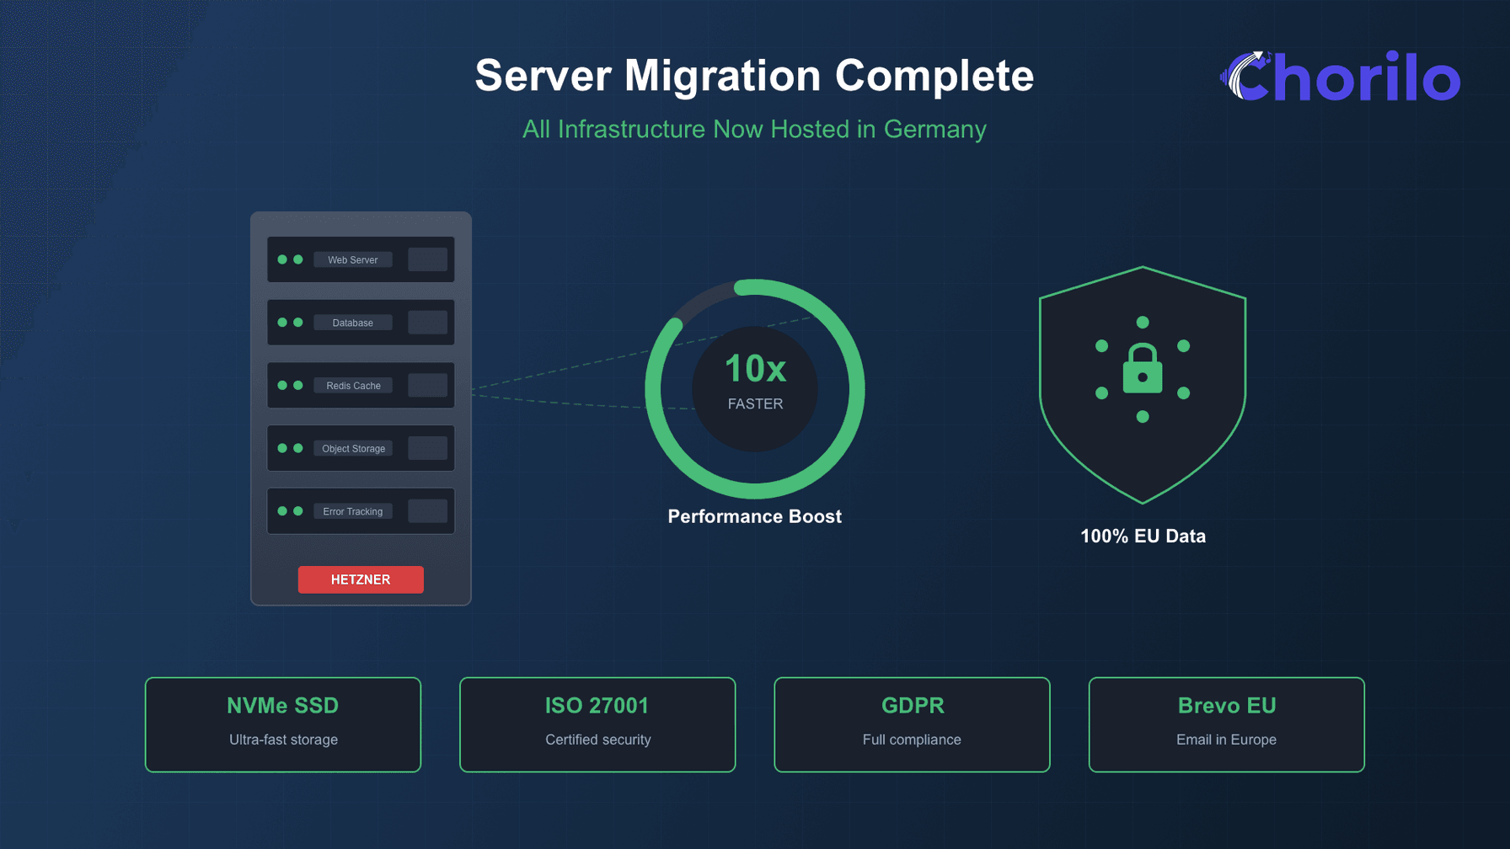Click the NVMe SSD storage card
The height and width of the screenshot is (849, 1510).
coord(283,724)
